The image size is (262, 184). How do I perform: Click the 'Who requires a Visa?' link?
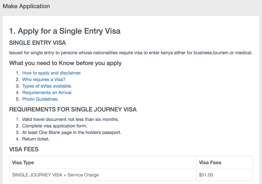pyautogui.click(x=44, y=80)
